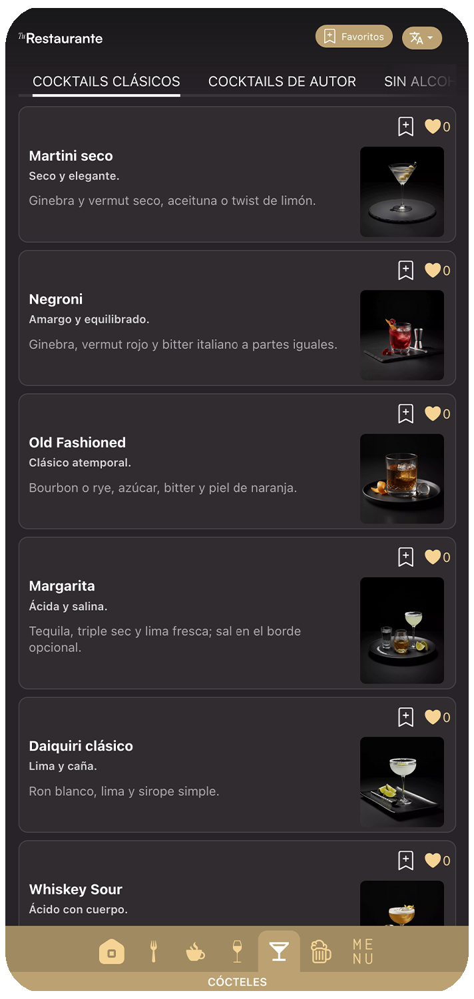This screenshot has height=999, width=474.
Task: Open the language translation dropdown
Action: tap(422, 38)
